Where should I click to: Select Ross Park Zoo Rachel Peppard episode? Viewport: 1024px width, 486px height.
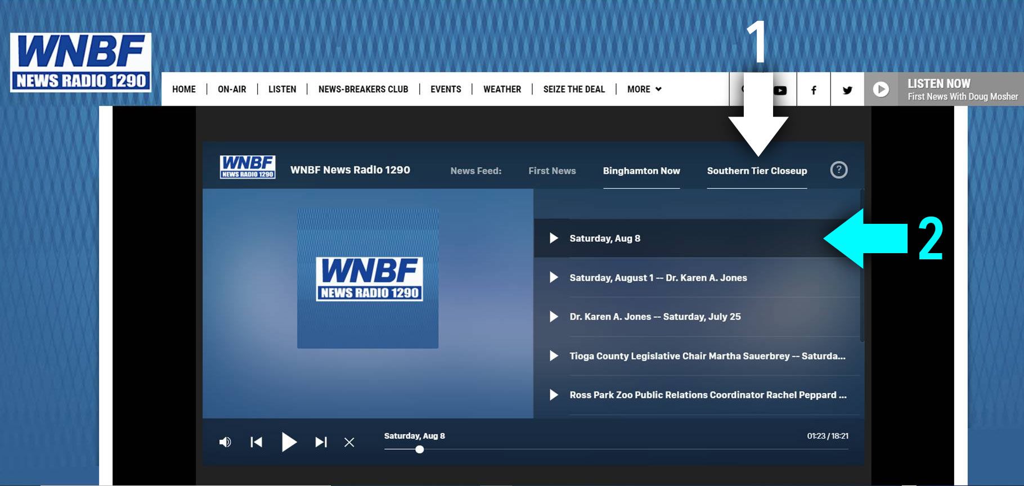[708, 395]
